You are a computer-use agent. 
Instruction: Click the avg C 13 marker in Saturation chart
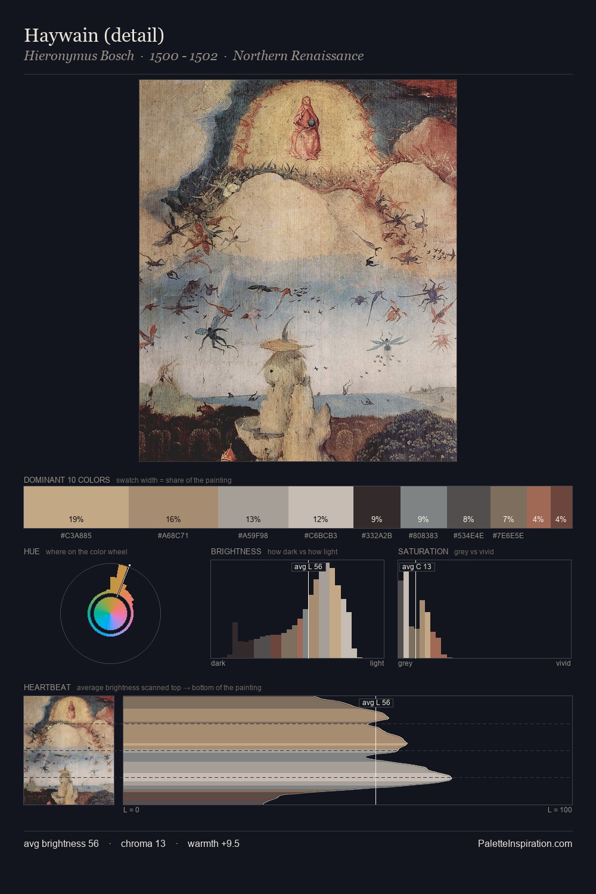pos(417,567)
